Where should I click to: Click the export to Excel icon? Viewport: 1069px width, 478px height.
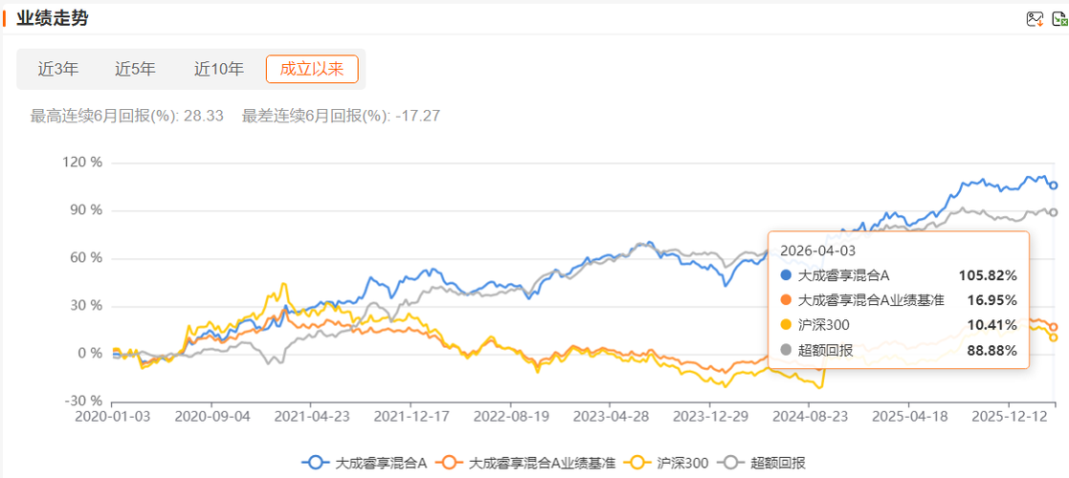coord(1059,19)
